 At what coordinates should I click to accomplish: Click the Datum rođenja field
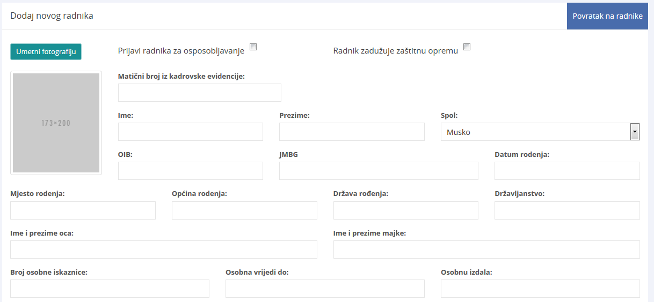567,171
